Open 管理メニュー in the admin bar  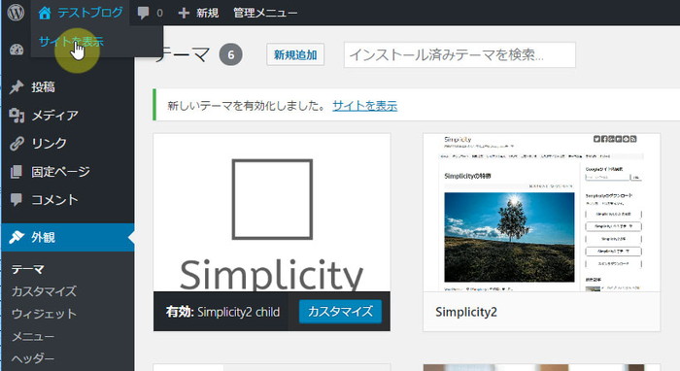click(x=265, y=13)
